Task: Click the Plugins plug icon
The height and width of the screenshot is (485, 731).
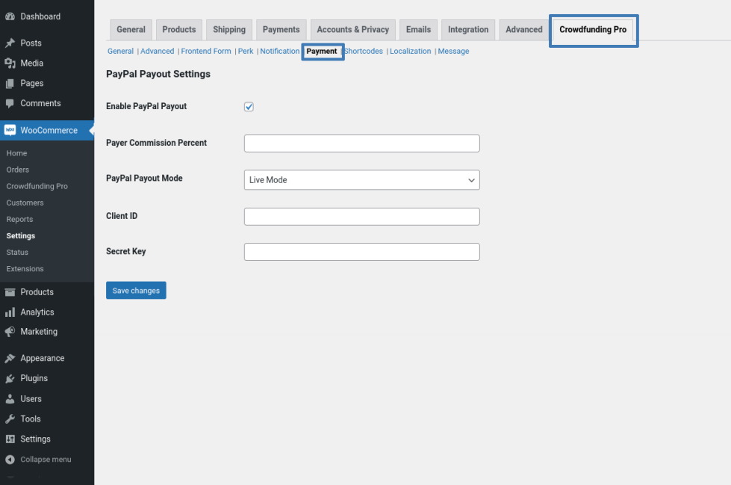Action: [x=10, y=379]
